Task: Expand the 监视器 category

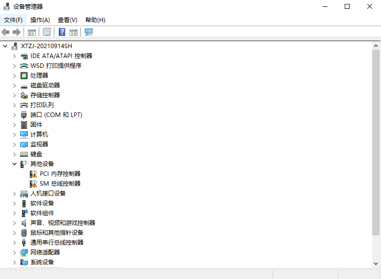Action: (x=15, y=144)
